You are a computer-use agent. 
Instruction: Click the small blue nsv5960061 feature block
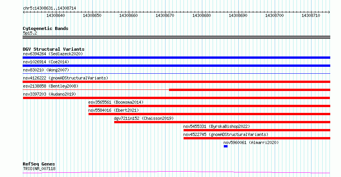(x=226, y=146)
